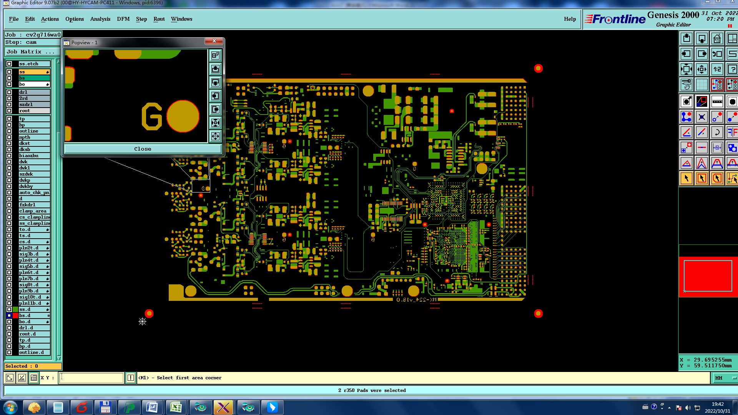
Task: Click the 1:2 zoom scale icon
Action: point(717,70)
